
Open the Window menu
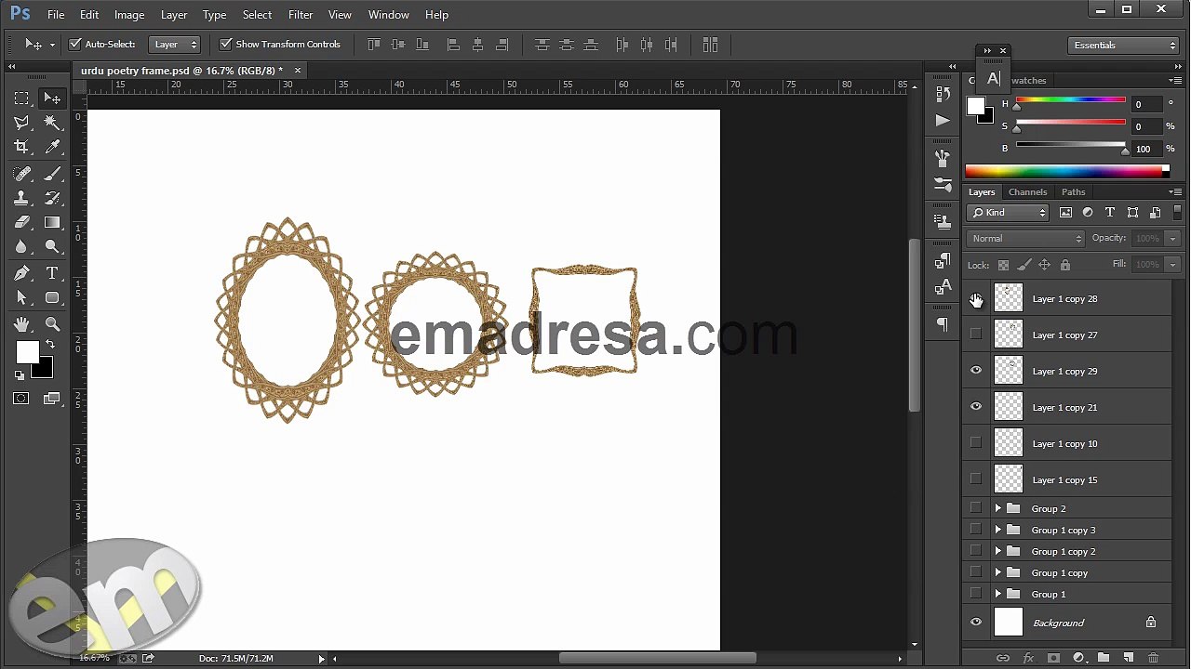pos(388,15)
